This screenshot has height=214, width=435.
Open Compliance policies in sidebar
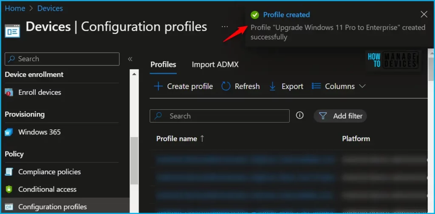click(50, 172)
